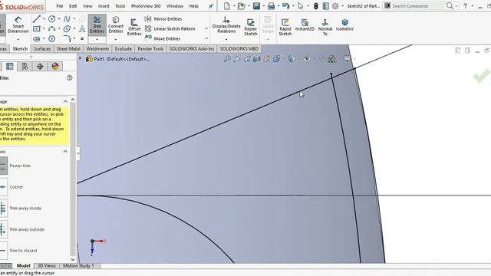
Task: Choose the Straight Slot tool
Action: (x=37, y=39)
